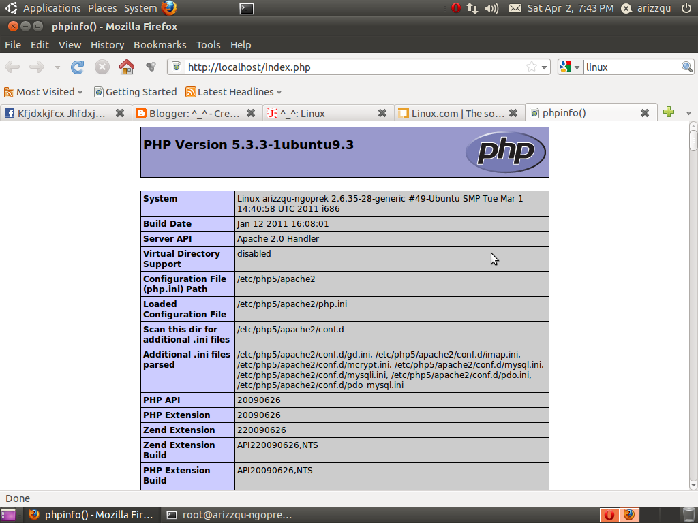Switch to root@arizzqu-ngoprek terminal taskbar button
The width and height of the screenshot is (698, 523).
pos(230,515)
